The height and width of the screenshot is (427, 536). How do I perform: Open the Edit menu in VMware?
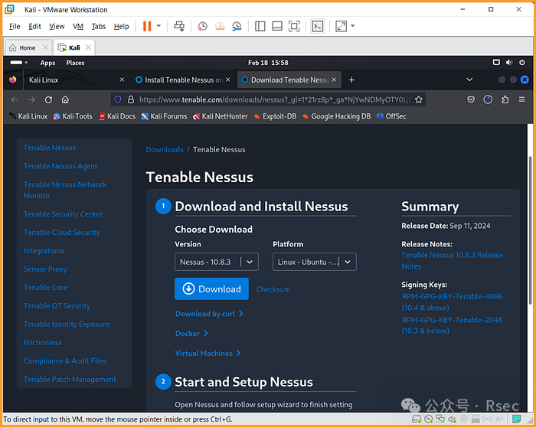pos(34,26)
